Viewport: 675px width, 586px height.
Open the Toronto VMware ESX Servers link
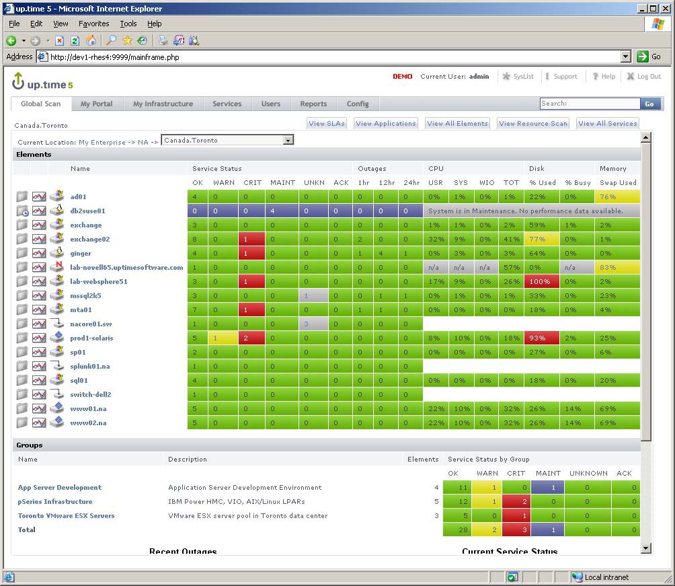pyautogui.click(x=67, y=516)
